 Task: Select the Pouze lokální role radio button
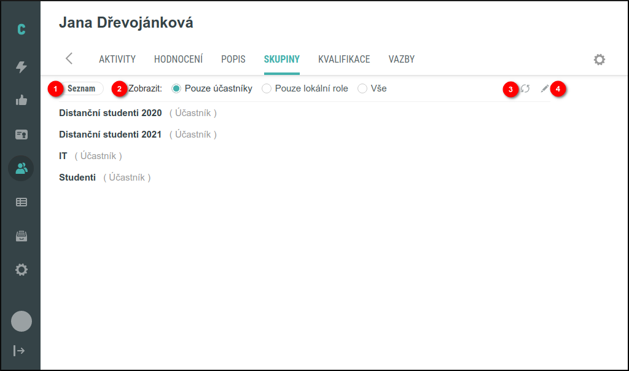[x=267, y=88]
